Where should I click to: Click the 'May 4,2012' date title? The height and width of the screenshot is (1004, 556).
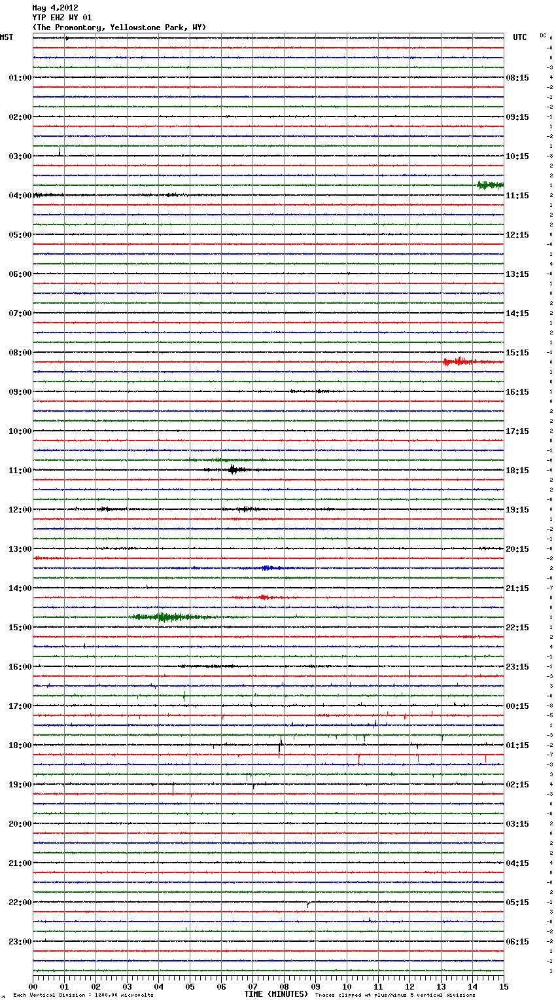coord(55,8)
